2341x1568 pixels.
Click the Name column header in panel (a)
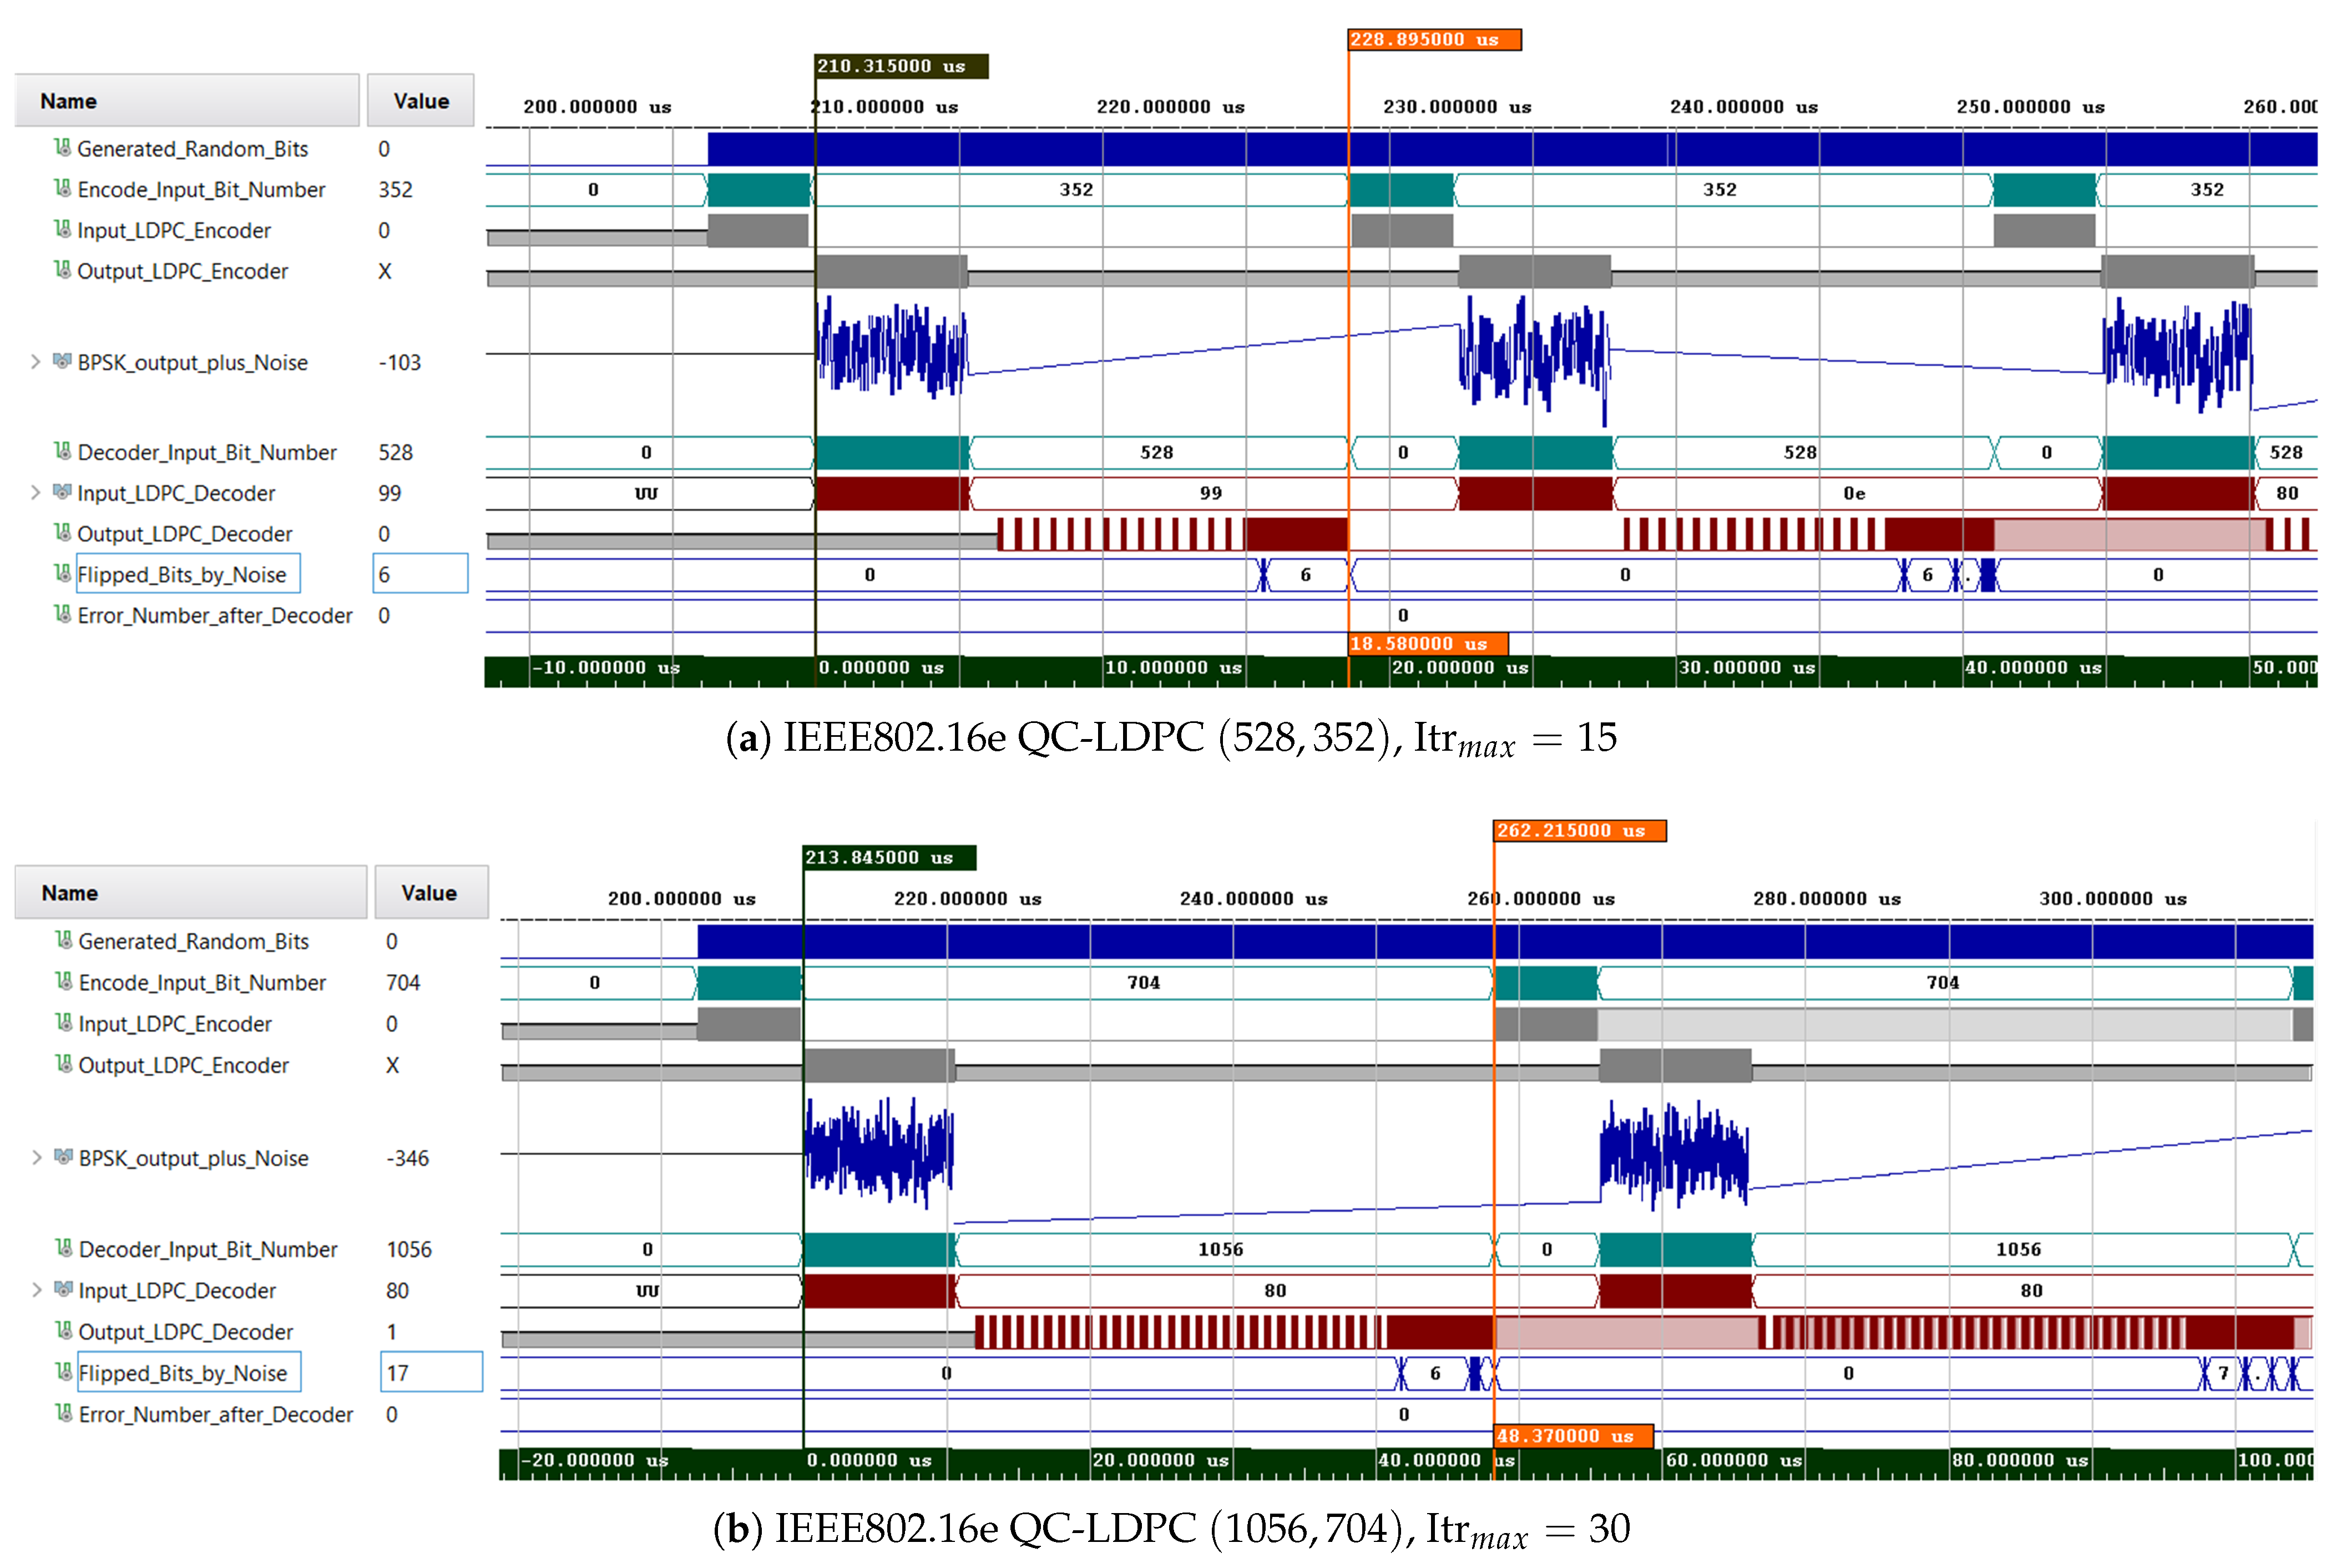click(187, 101)
